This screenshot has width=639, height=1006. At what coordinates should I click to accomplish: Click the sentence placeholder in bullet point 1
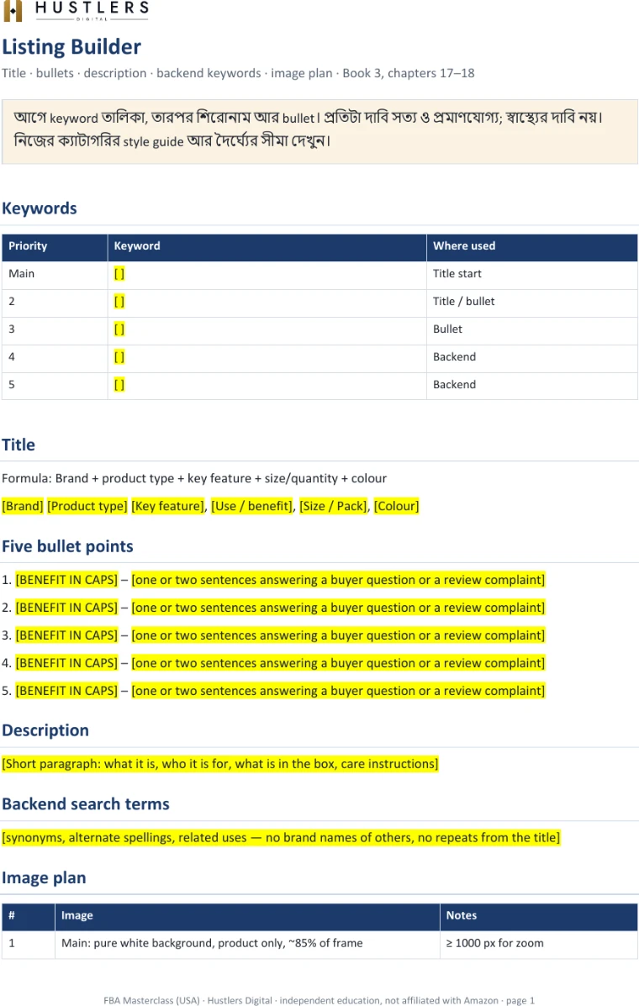338,580
